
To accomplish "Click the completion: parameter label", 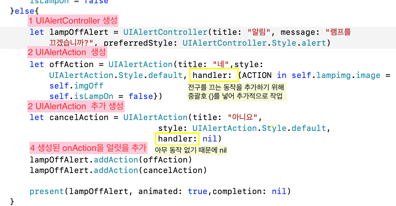I will (x=239, y=191).
